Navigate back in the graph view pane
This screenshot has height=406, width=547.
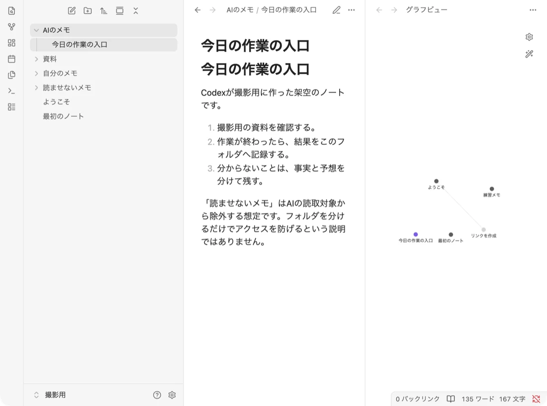point(379,10)
